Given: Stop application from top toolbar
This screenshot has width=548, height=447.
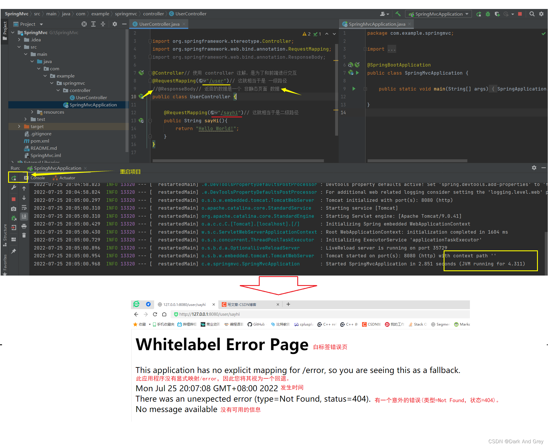Looking at the screenshot, I should pos(520,14).
